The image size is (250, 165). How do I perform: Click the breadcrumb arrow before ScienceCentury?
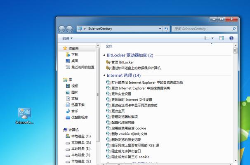pos(85,29)
